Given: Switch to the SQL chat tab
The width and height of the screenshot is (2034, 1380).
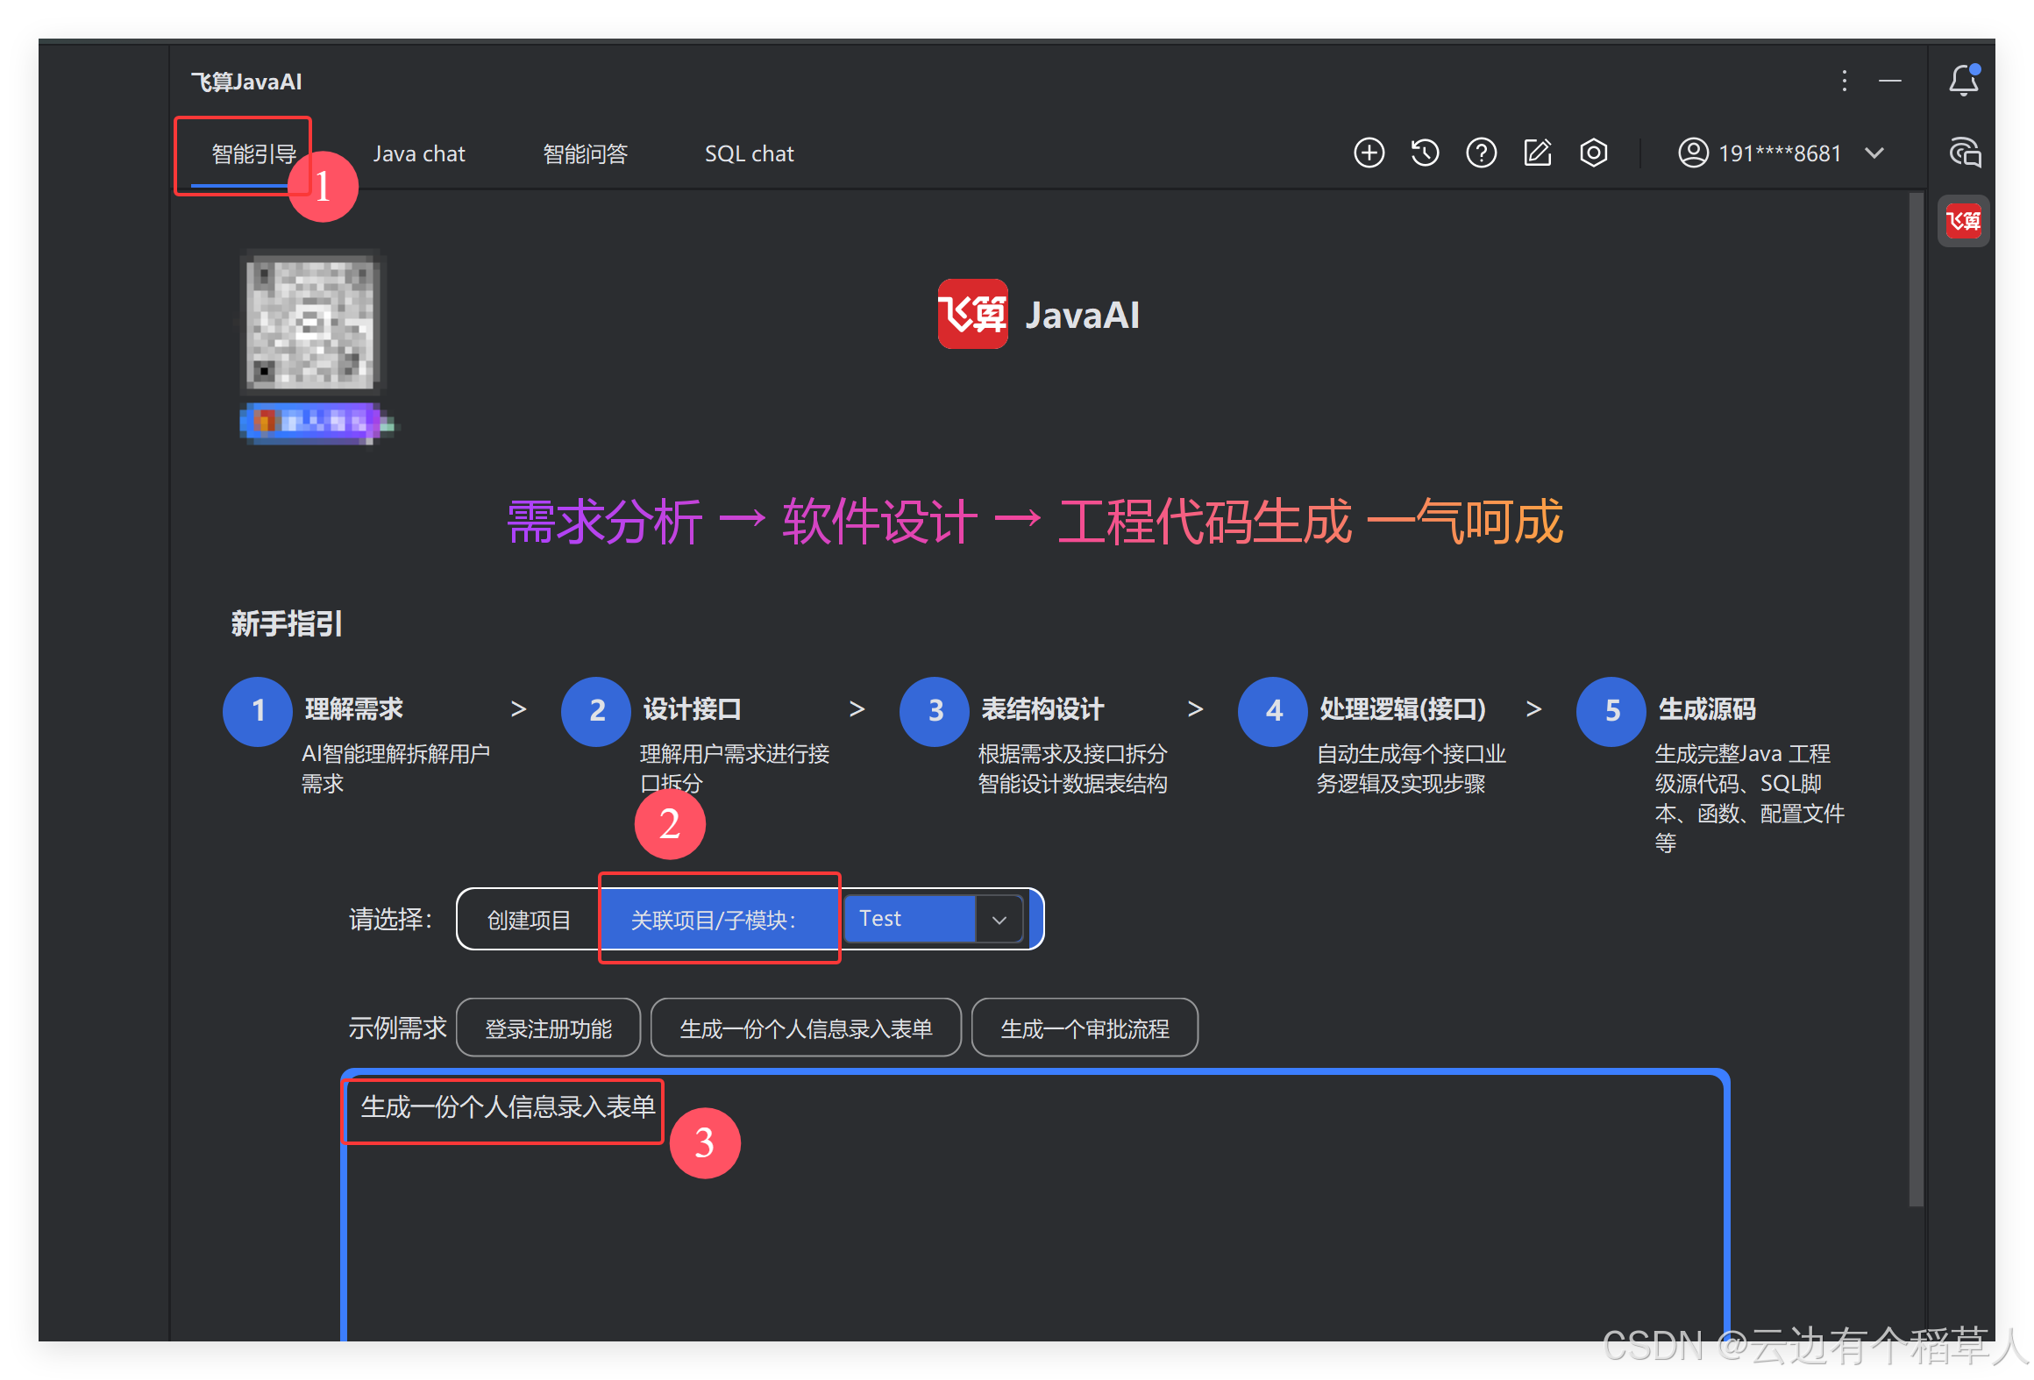Looking at the screenshot, I should (x=749, y=154).
